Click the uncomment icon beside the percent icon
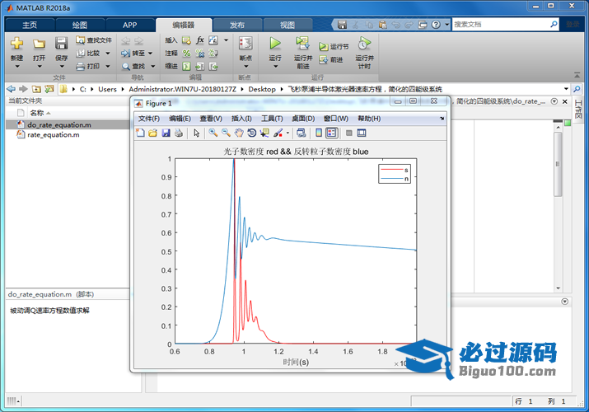Image resolution: width=589 pixels, height=412 pixels. pyautogui.click(x=200, y=54)
